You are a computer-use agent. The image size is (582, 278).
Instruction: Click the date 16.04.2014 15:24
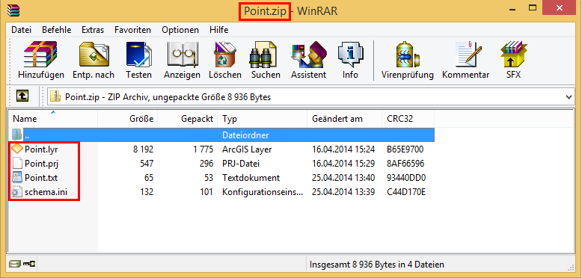(343, 149)
